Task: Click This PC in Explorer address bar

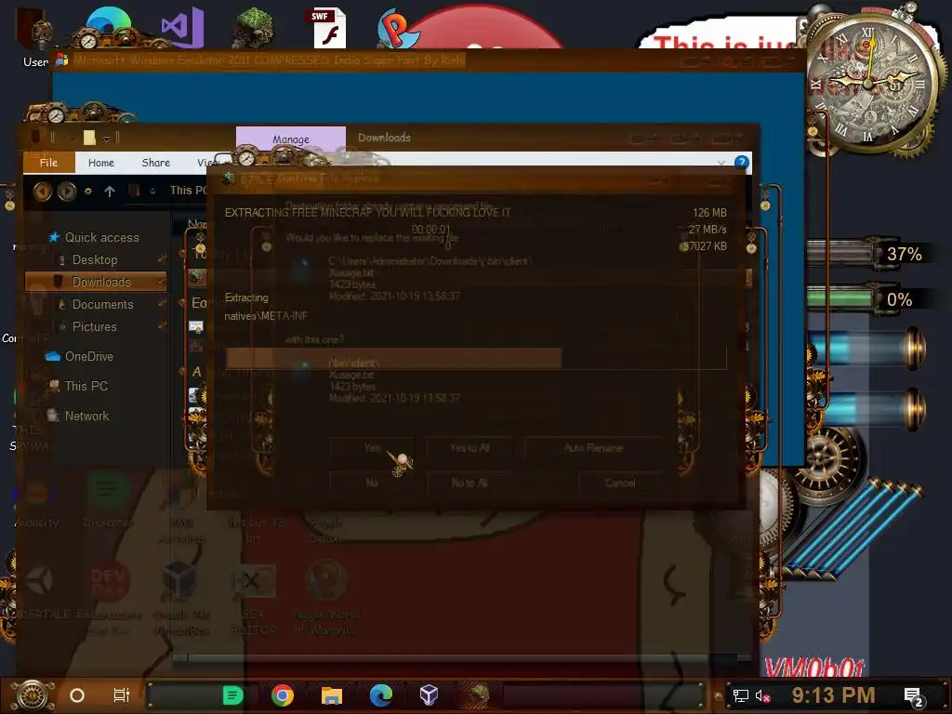Action: [x=188, y=191]
